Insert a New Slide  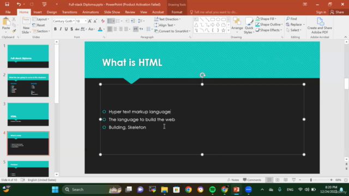[x=26, y=26]
